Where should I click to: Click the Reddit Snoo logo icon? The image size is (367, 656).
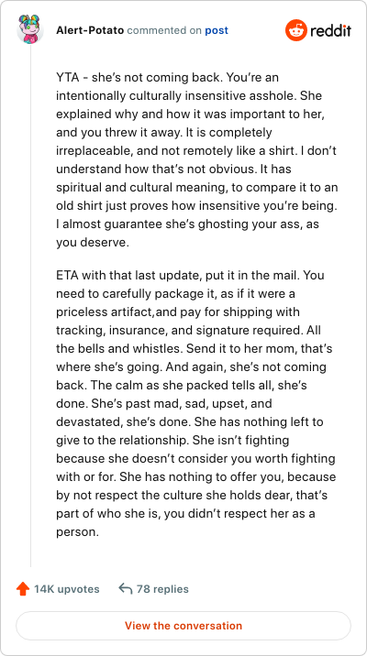tap(296, 30)
